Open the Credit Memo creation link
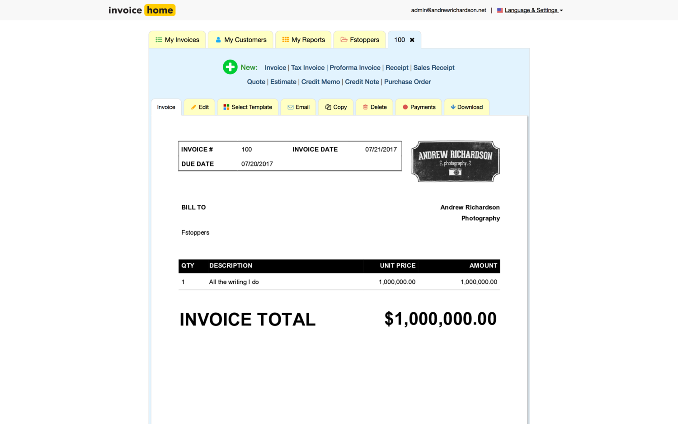 click(320, 82)
